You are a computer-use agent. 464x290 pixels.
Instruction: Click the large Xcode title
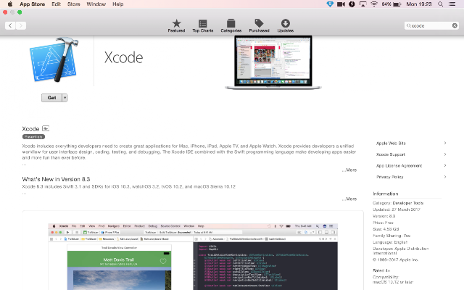(123, 57)
